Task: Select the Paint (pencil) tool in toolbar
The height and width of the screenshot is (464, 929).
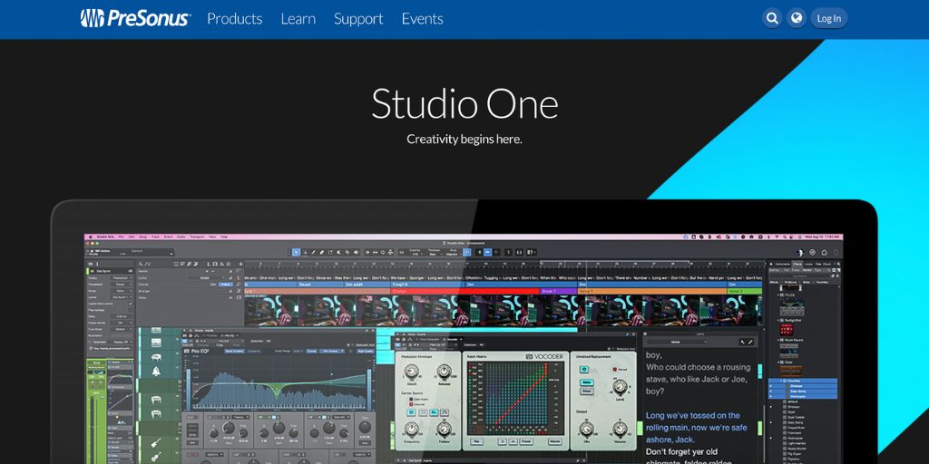Action: click(x=313, y=252)
